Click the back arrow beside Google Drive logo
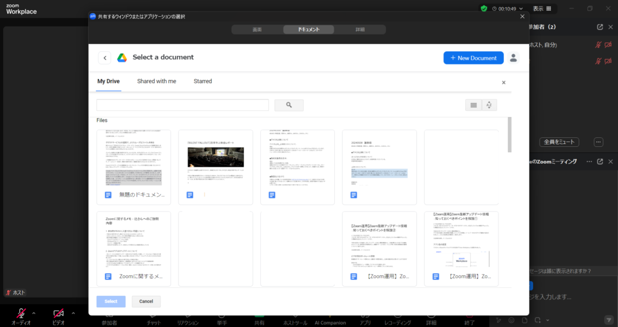The width and height of the screenshot is (618, 327). pyautogui.click(x=105, y=58)
